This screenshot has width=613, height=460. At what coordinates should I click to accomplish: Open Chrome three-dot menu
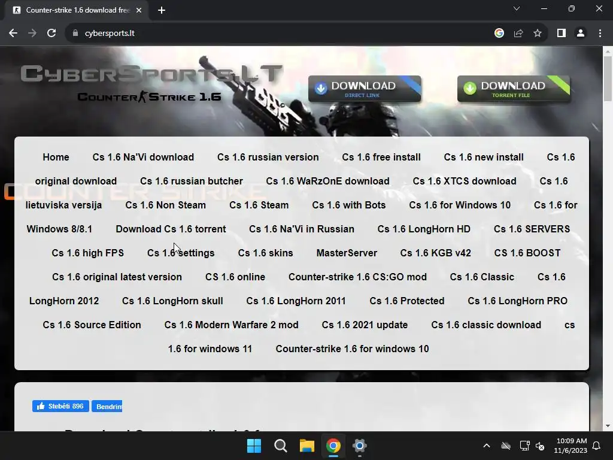click(x=600, y=34)
